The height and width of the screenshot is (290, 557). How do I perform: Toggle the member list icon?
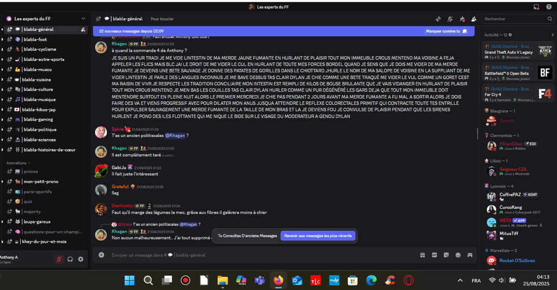tap(474, 19)
